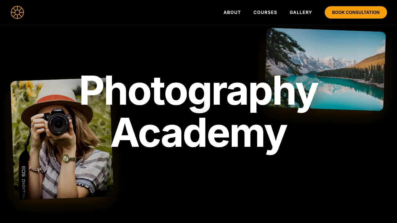Screen dimensions: 397x223
Task: Open the About page
Action: tap(232, 12)
